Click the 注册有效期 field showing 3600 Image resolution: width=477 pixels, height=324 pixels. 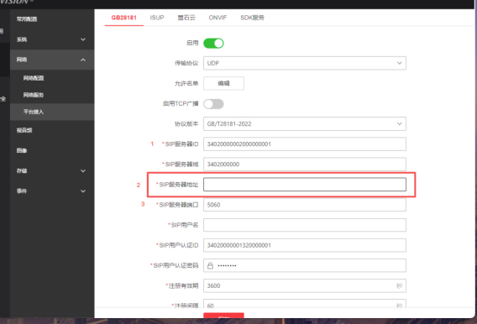click(x=305, y=285)
